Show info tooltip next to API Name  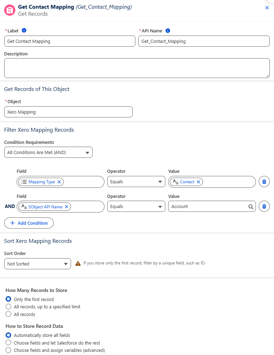[x=168, y=31]
